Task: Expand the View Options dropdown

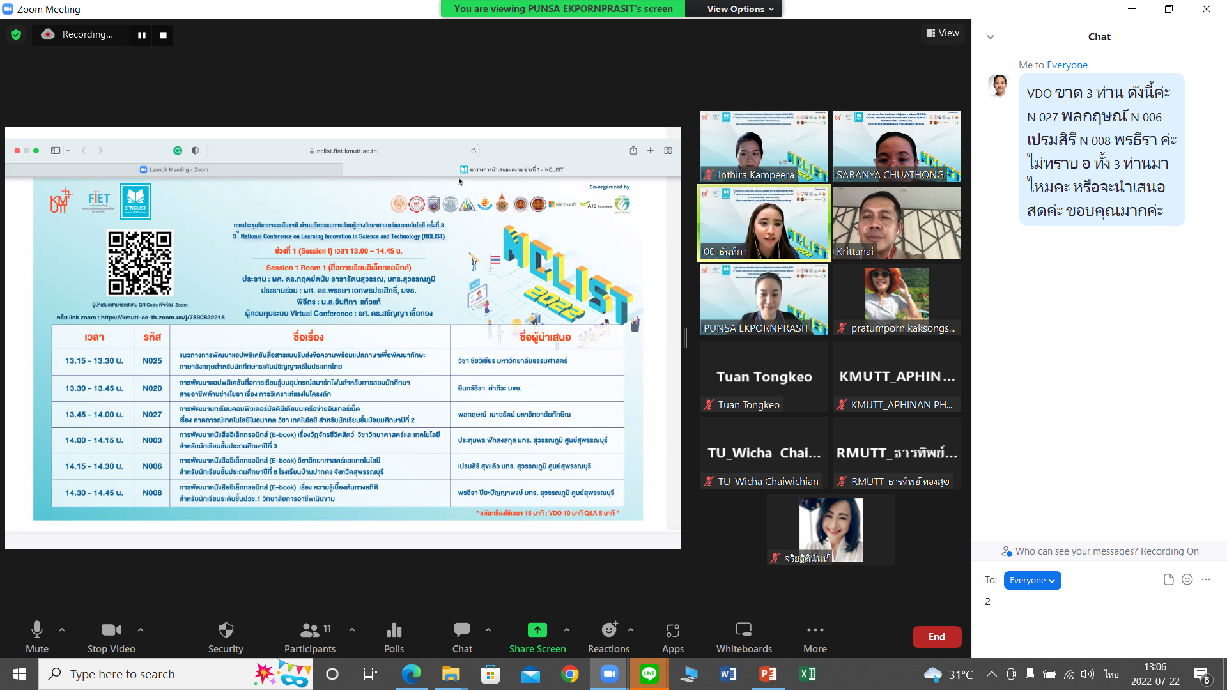Action: coord(740,9)
